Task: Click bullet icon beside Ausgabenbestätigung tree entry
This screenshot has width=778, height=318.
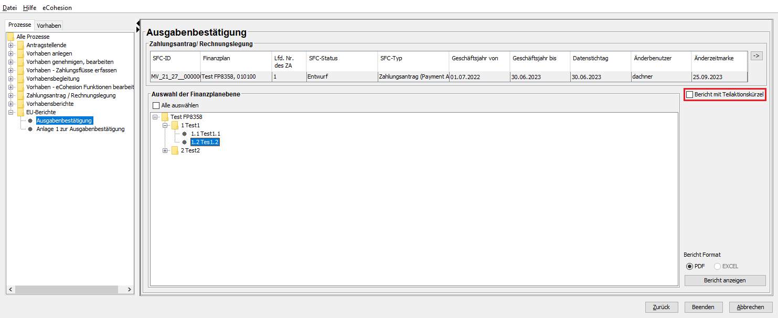Action: tap(30, 120)
